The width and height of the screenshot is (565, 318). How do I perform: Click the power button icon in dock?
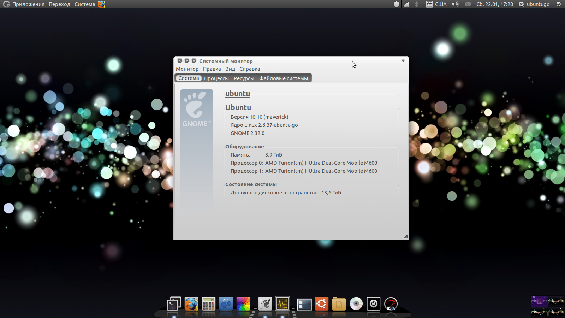pos(373,304)
